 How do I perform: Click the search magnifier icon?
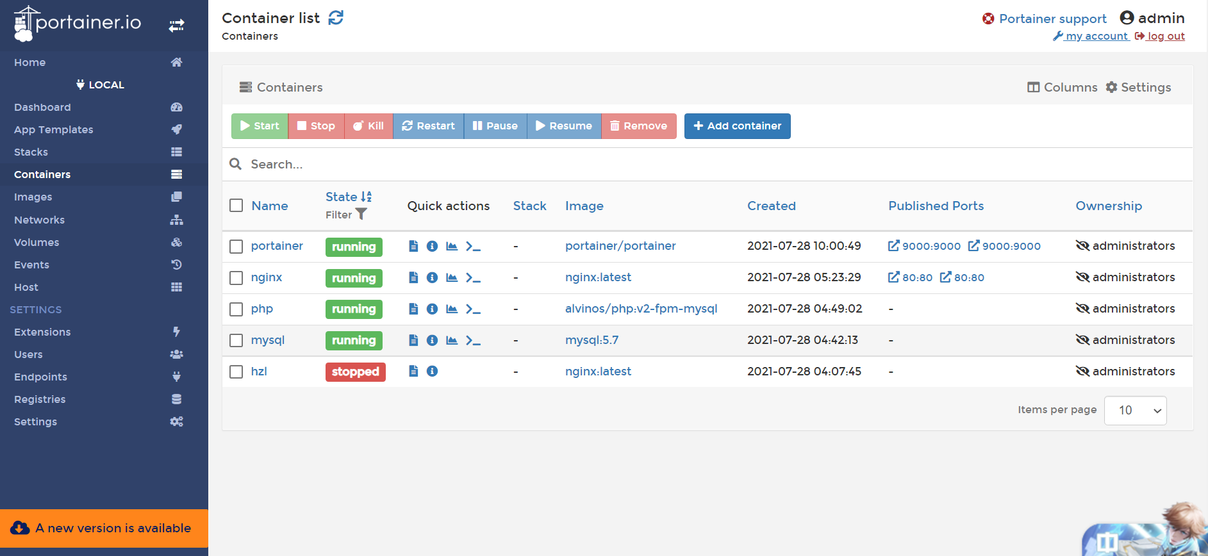(x=236, y=164)
